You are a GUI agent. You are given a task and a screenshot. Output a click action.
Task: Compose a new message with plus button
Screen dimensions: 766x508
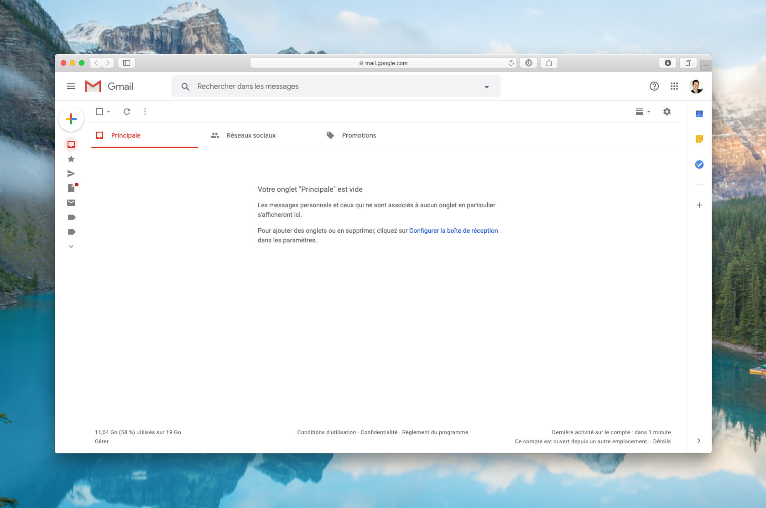pos(71,119)
